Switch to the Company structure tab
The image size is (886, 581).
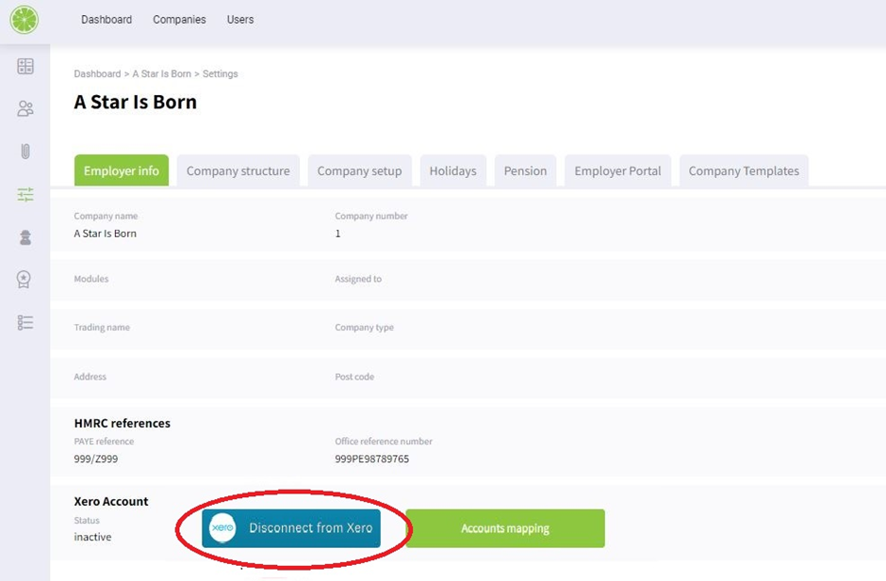[x=238, y=170]
